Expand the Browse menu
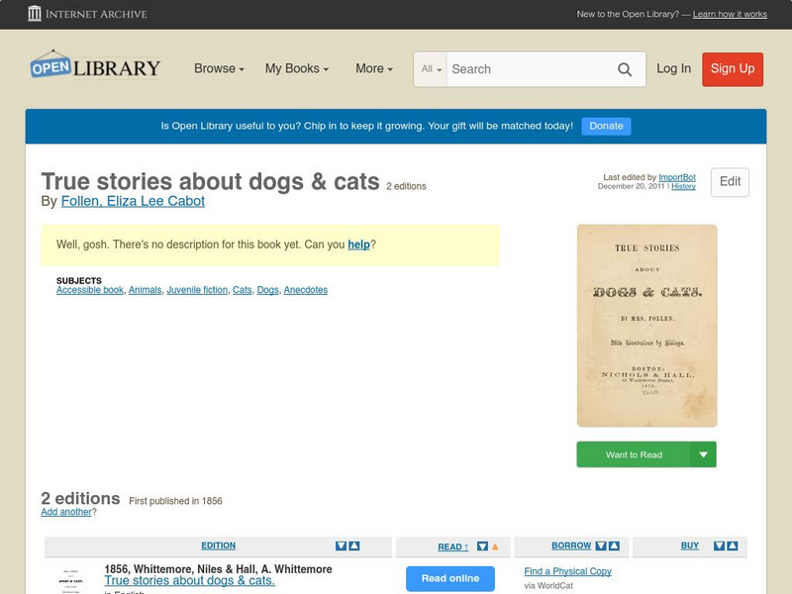 point(219,68)
